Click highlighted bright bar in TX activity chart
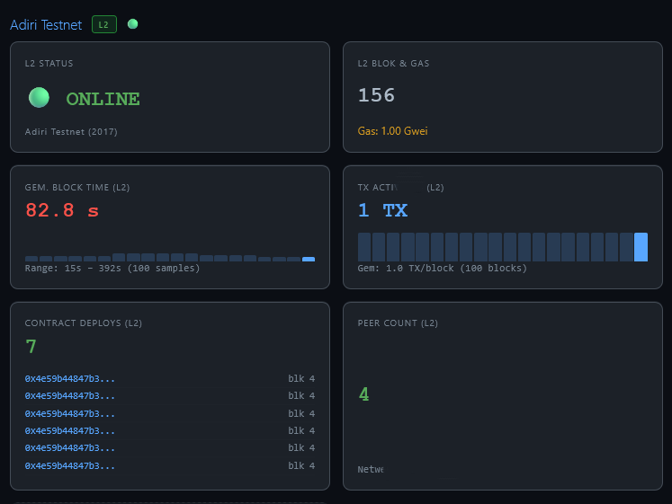 [x=641, y=247]
